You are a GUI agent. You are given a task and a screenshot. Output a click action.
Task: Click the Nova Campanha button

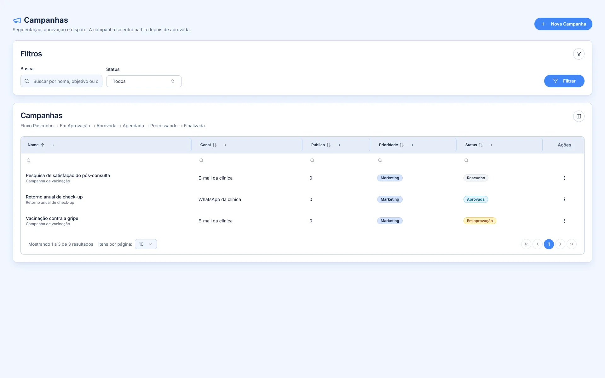[563, 24]
